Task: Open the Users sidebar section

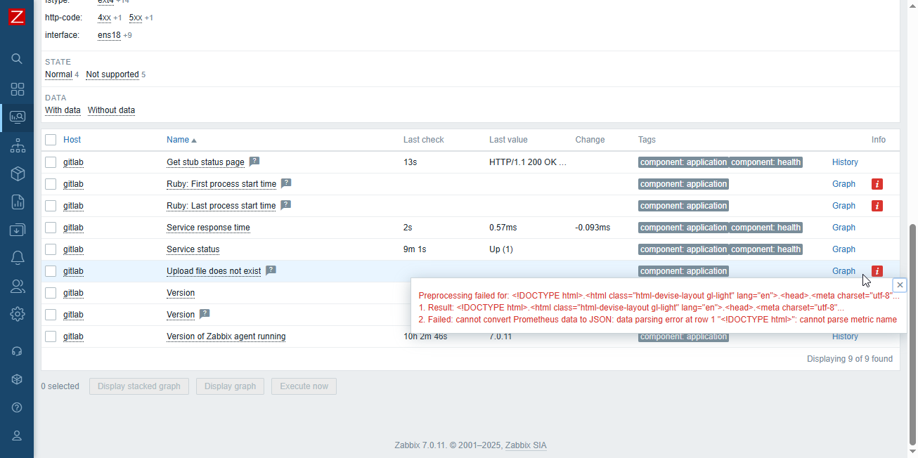Action: pyautogui.click(x=17, y=286)
